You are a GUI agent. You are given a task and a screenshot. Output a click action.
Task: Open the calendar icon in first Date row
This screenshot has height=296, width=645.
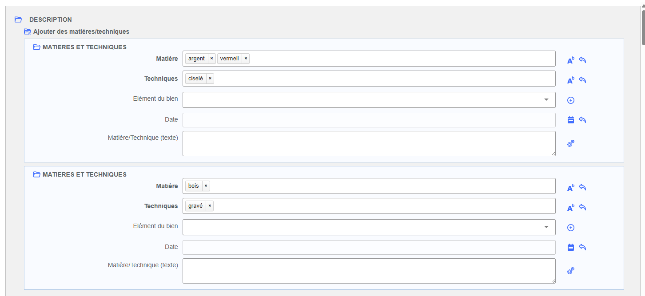coord(571,120)
